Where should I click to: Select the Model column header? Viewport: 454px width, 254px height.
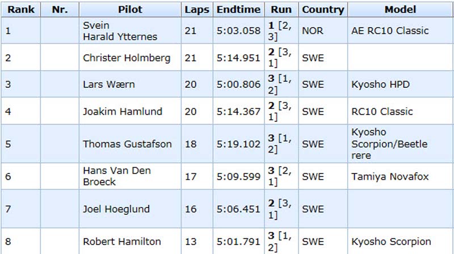point(401,10)
